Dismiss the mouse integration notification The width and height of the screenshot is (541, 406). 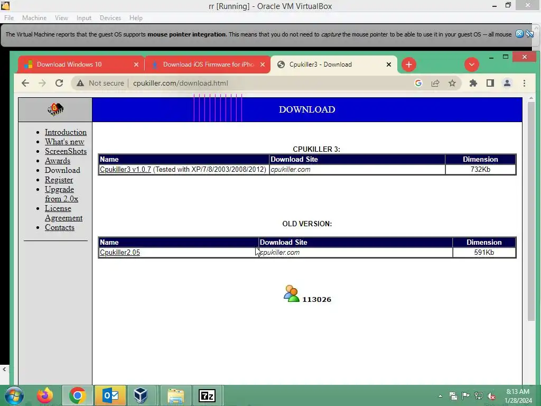[520, 34]
